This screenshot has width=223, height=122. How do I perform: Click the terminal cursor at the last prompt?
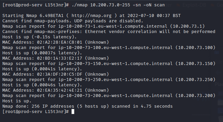pyautogui.click(x=73, y=112)
